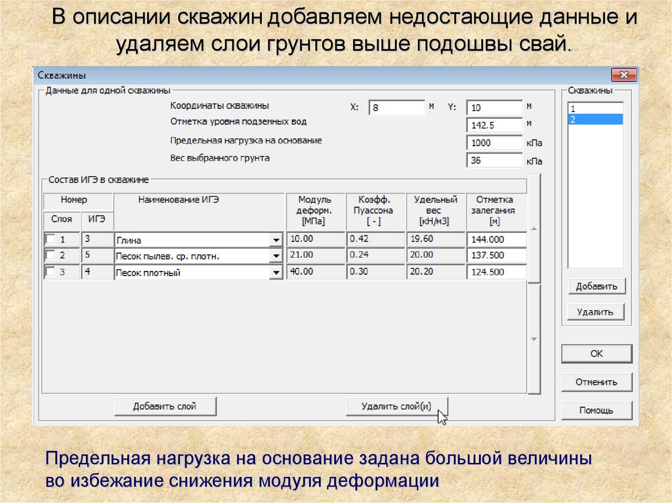Click unit weight cell 20.20
The height and width of the screenshot is (503, 672).
coord(436,272)
